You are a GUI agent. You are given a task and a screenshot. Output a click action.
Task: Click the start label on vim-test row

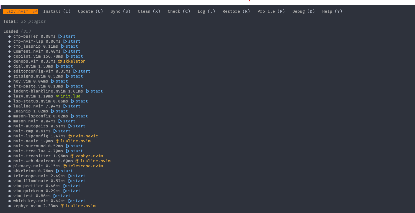64,196
